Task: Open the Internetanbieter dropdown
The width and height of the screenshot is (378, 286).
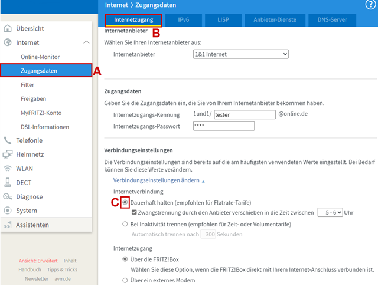Action: (x=240, y=54)
